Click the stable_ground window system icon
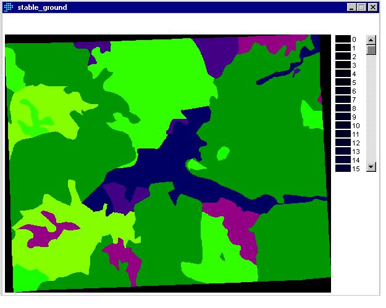This screenshot has width=386, height=308. pyautogui.click(x=9, y=7)
